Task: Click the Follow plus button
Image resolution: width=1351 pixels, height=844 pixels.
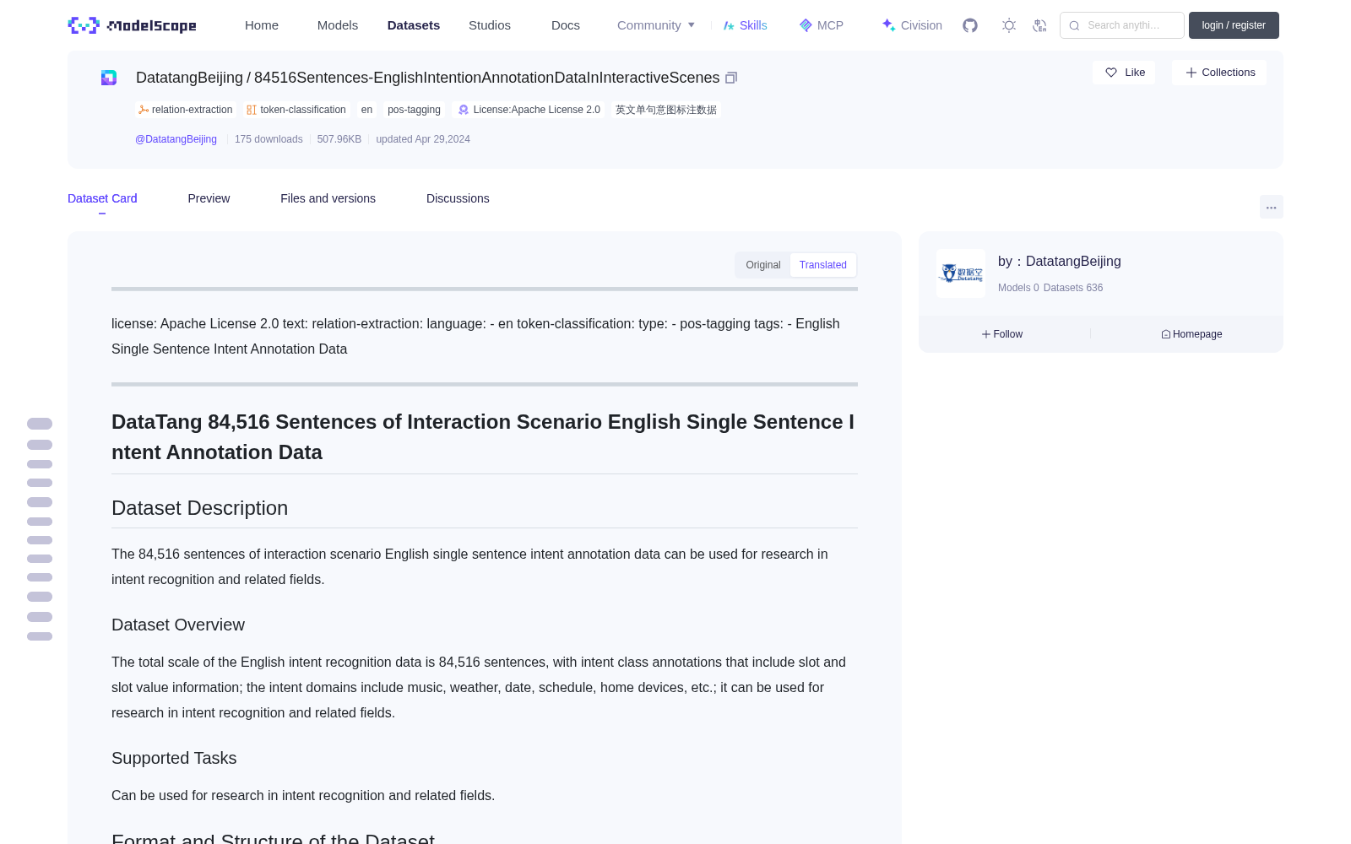Action: [x=1002, y=334]
